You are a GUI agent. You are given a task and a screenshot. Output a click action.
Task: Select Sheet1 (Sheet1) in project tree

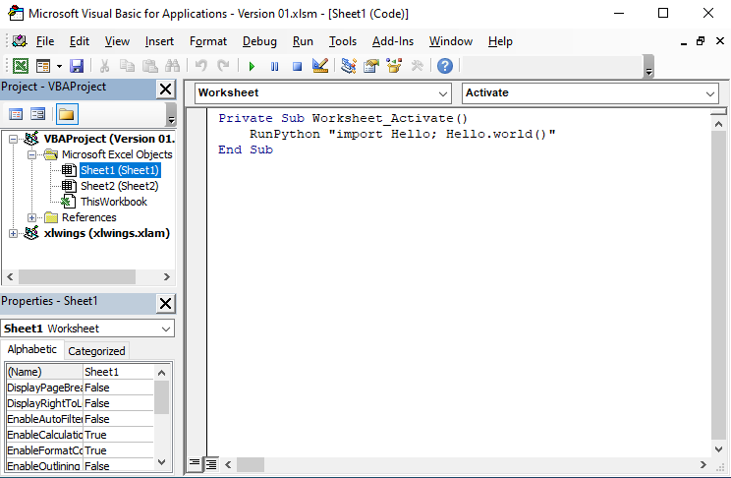120,170
